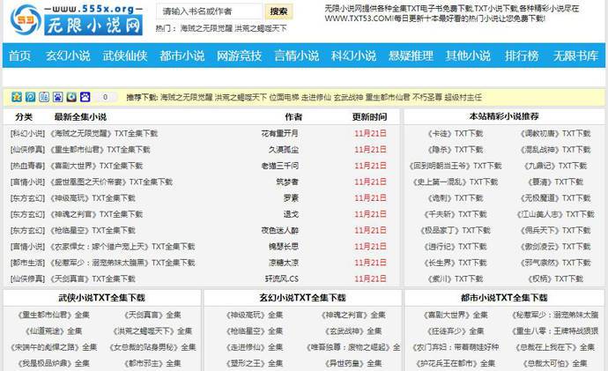Click the 无限小说网 site logo
Screen dimensions: 608x371
point(74,20)
